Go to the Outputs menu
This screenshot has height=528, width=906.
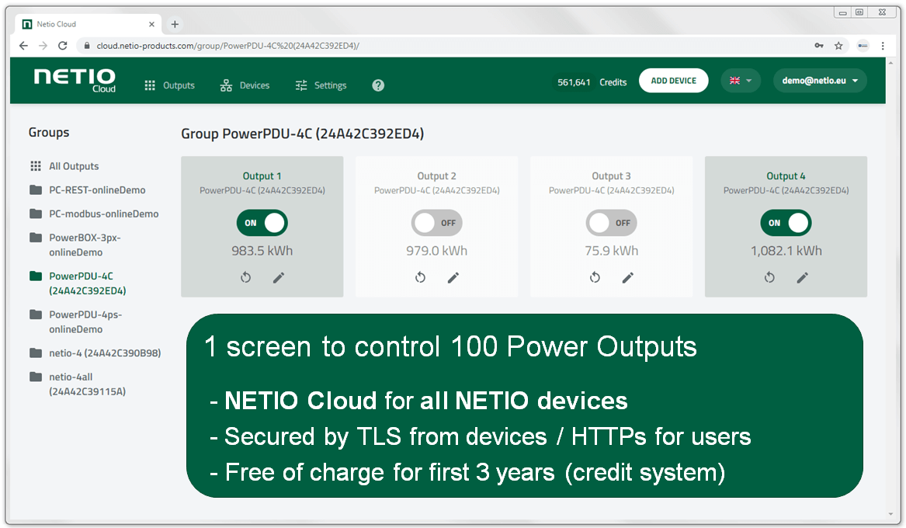(x=169, y=85)
